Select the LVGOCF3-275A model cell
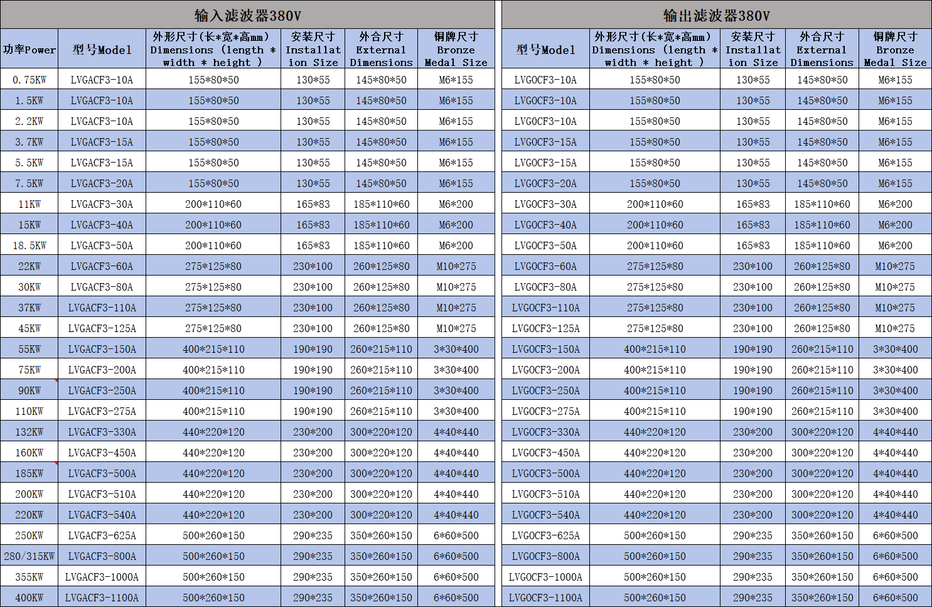The height and width of the screenshot is (607, 932). click(545, 411)
